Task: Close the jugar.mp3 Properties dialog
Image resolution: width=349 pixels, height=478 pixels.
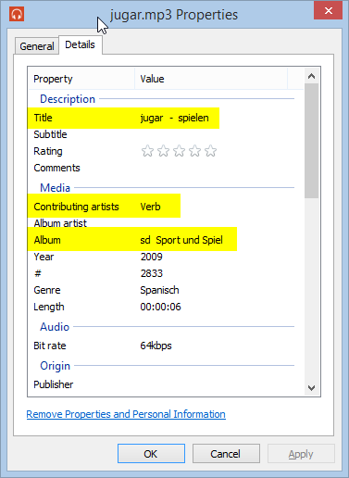Action: [x=328, y=11]
